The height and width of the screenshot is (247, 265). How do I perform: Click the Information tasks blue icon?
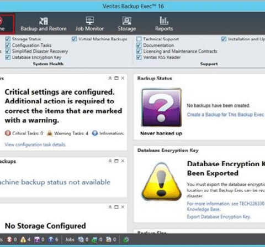point(95,133)
